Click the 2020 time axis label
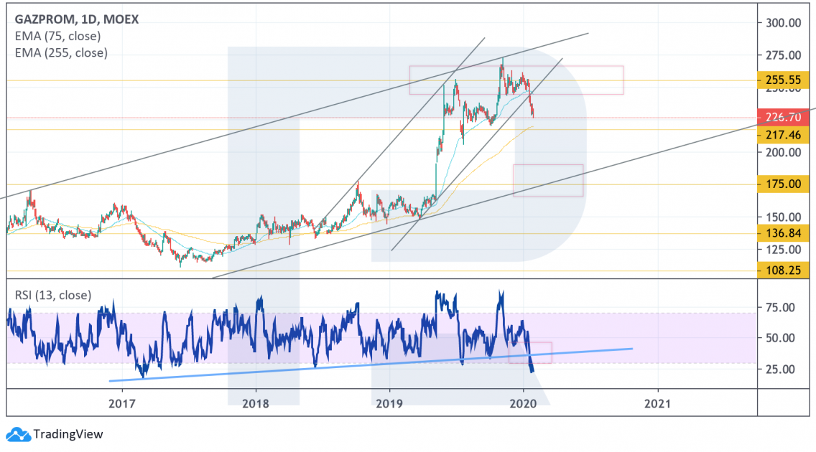Viewport: 816px width, 452px height. [523, 404]
